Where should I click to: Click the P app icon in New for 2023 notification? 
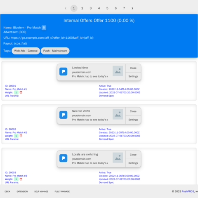[x=64, y=115]
